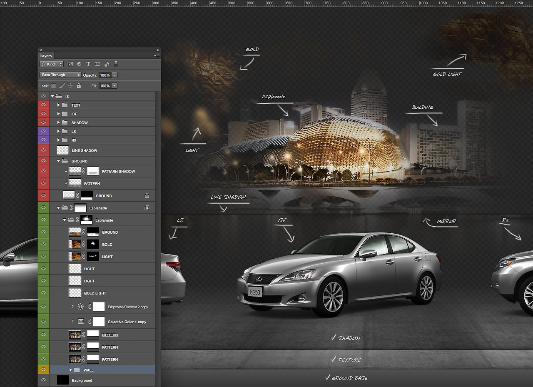Click the smart object filter icon
The height and width of the screenshot is (387, 533).
107,64
